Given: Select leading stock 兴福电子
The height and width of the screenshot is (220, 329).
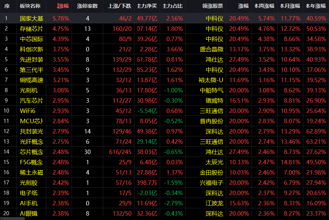Looking at the screenshot, I should (211, 183).
